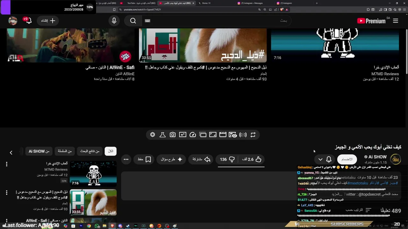Open the notifications bell with 9+ badge
408x229 pixels.
(28, 21)
